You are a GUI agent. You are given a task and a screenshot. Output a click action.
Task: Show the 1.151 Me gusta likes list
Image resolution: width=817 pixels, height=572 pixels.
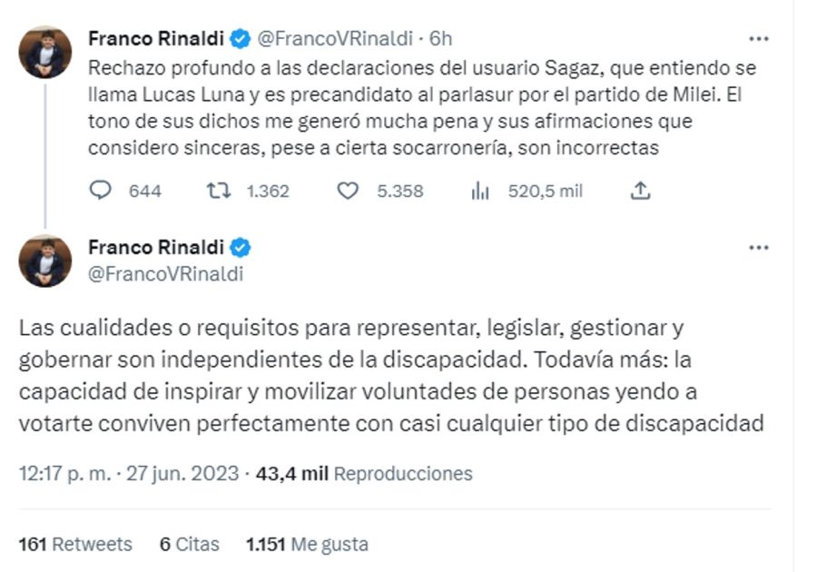(x=307, y=544)
